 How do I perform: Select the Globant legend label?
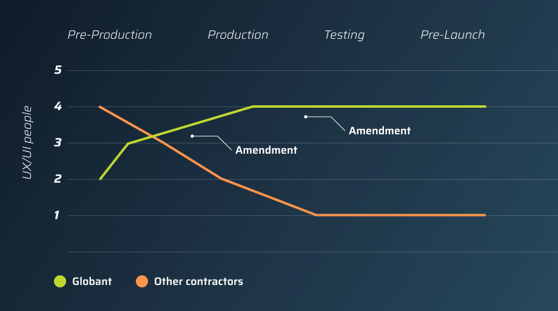92,281
